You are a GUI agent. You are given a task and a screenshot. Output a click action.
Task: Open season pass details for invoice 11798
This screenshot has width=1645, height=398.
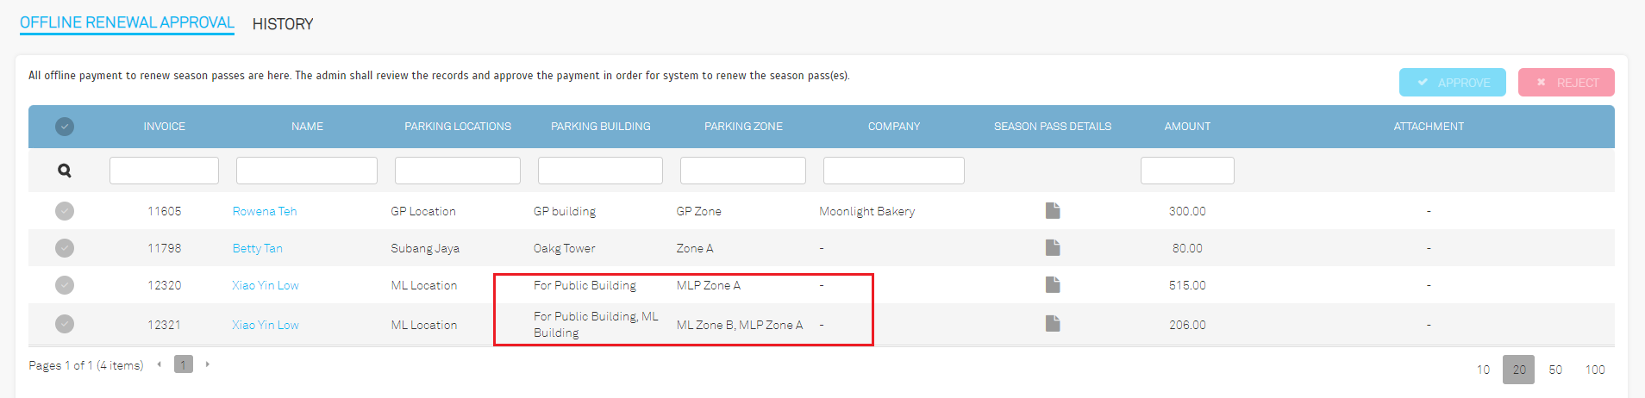pyautogui.click(x=1053, y=247)
